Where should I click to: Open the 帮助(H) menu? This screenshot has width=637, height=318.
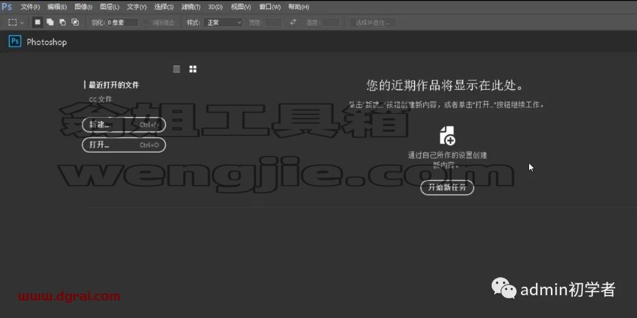298,7
